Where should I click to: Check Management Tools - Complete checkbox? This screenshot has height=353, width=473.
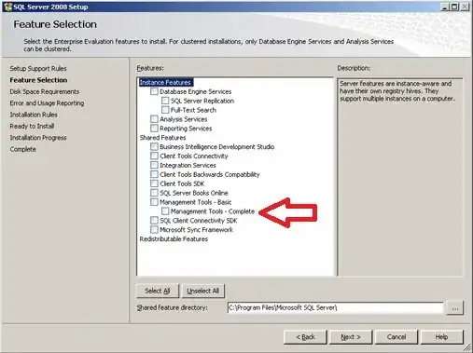pos(165,211)
